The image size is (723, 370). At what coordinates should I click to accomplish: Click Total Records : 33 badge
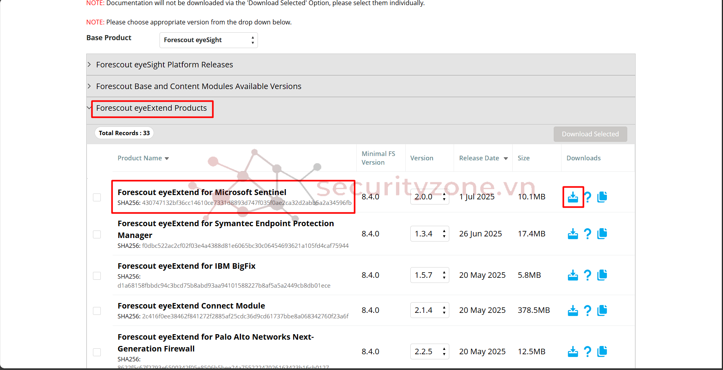coord(124,133)
